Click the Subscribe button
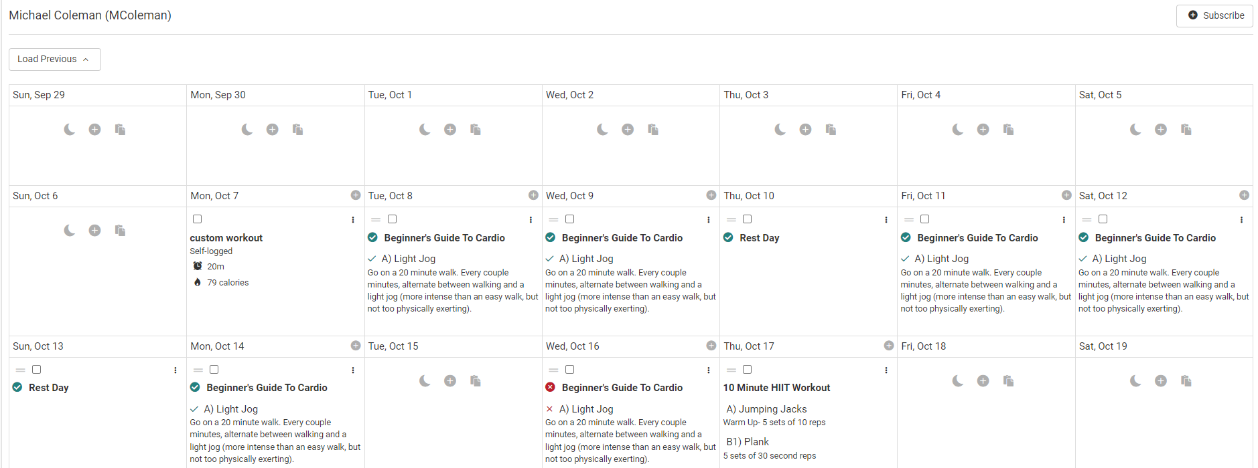This screenshot has height=468, width=1258. 1214,15
